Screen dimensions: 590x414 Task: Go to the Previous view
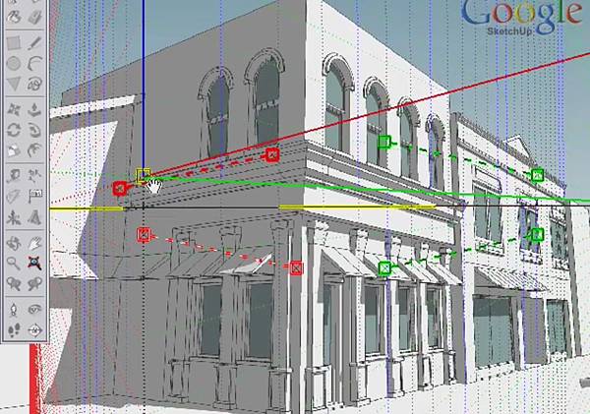point(14,284)
